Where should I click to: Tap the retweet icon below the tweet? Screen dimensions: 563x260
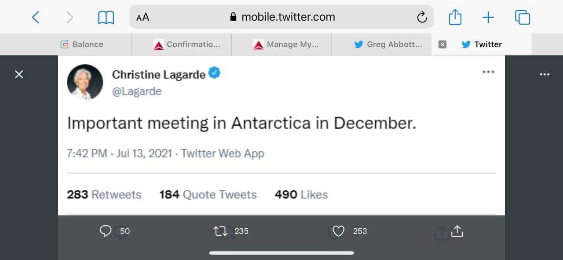(220, 231)
